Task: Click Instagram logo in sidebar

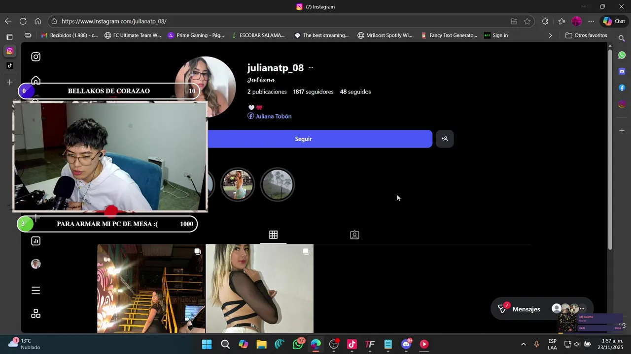Action: click(x=35, y=57)
